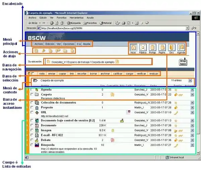
Task: Open the Colección de documentos link
Action: pos(58,102)
